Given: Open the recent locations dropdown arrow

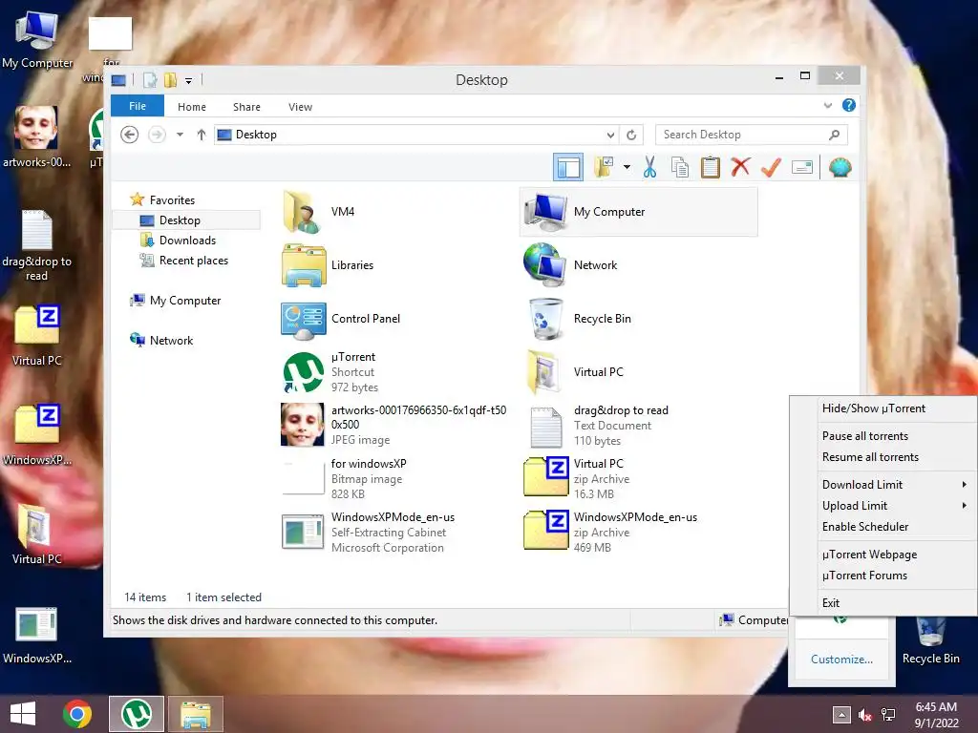Looking at the screenshot, I should pos(180,135).
